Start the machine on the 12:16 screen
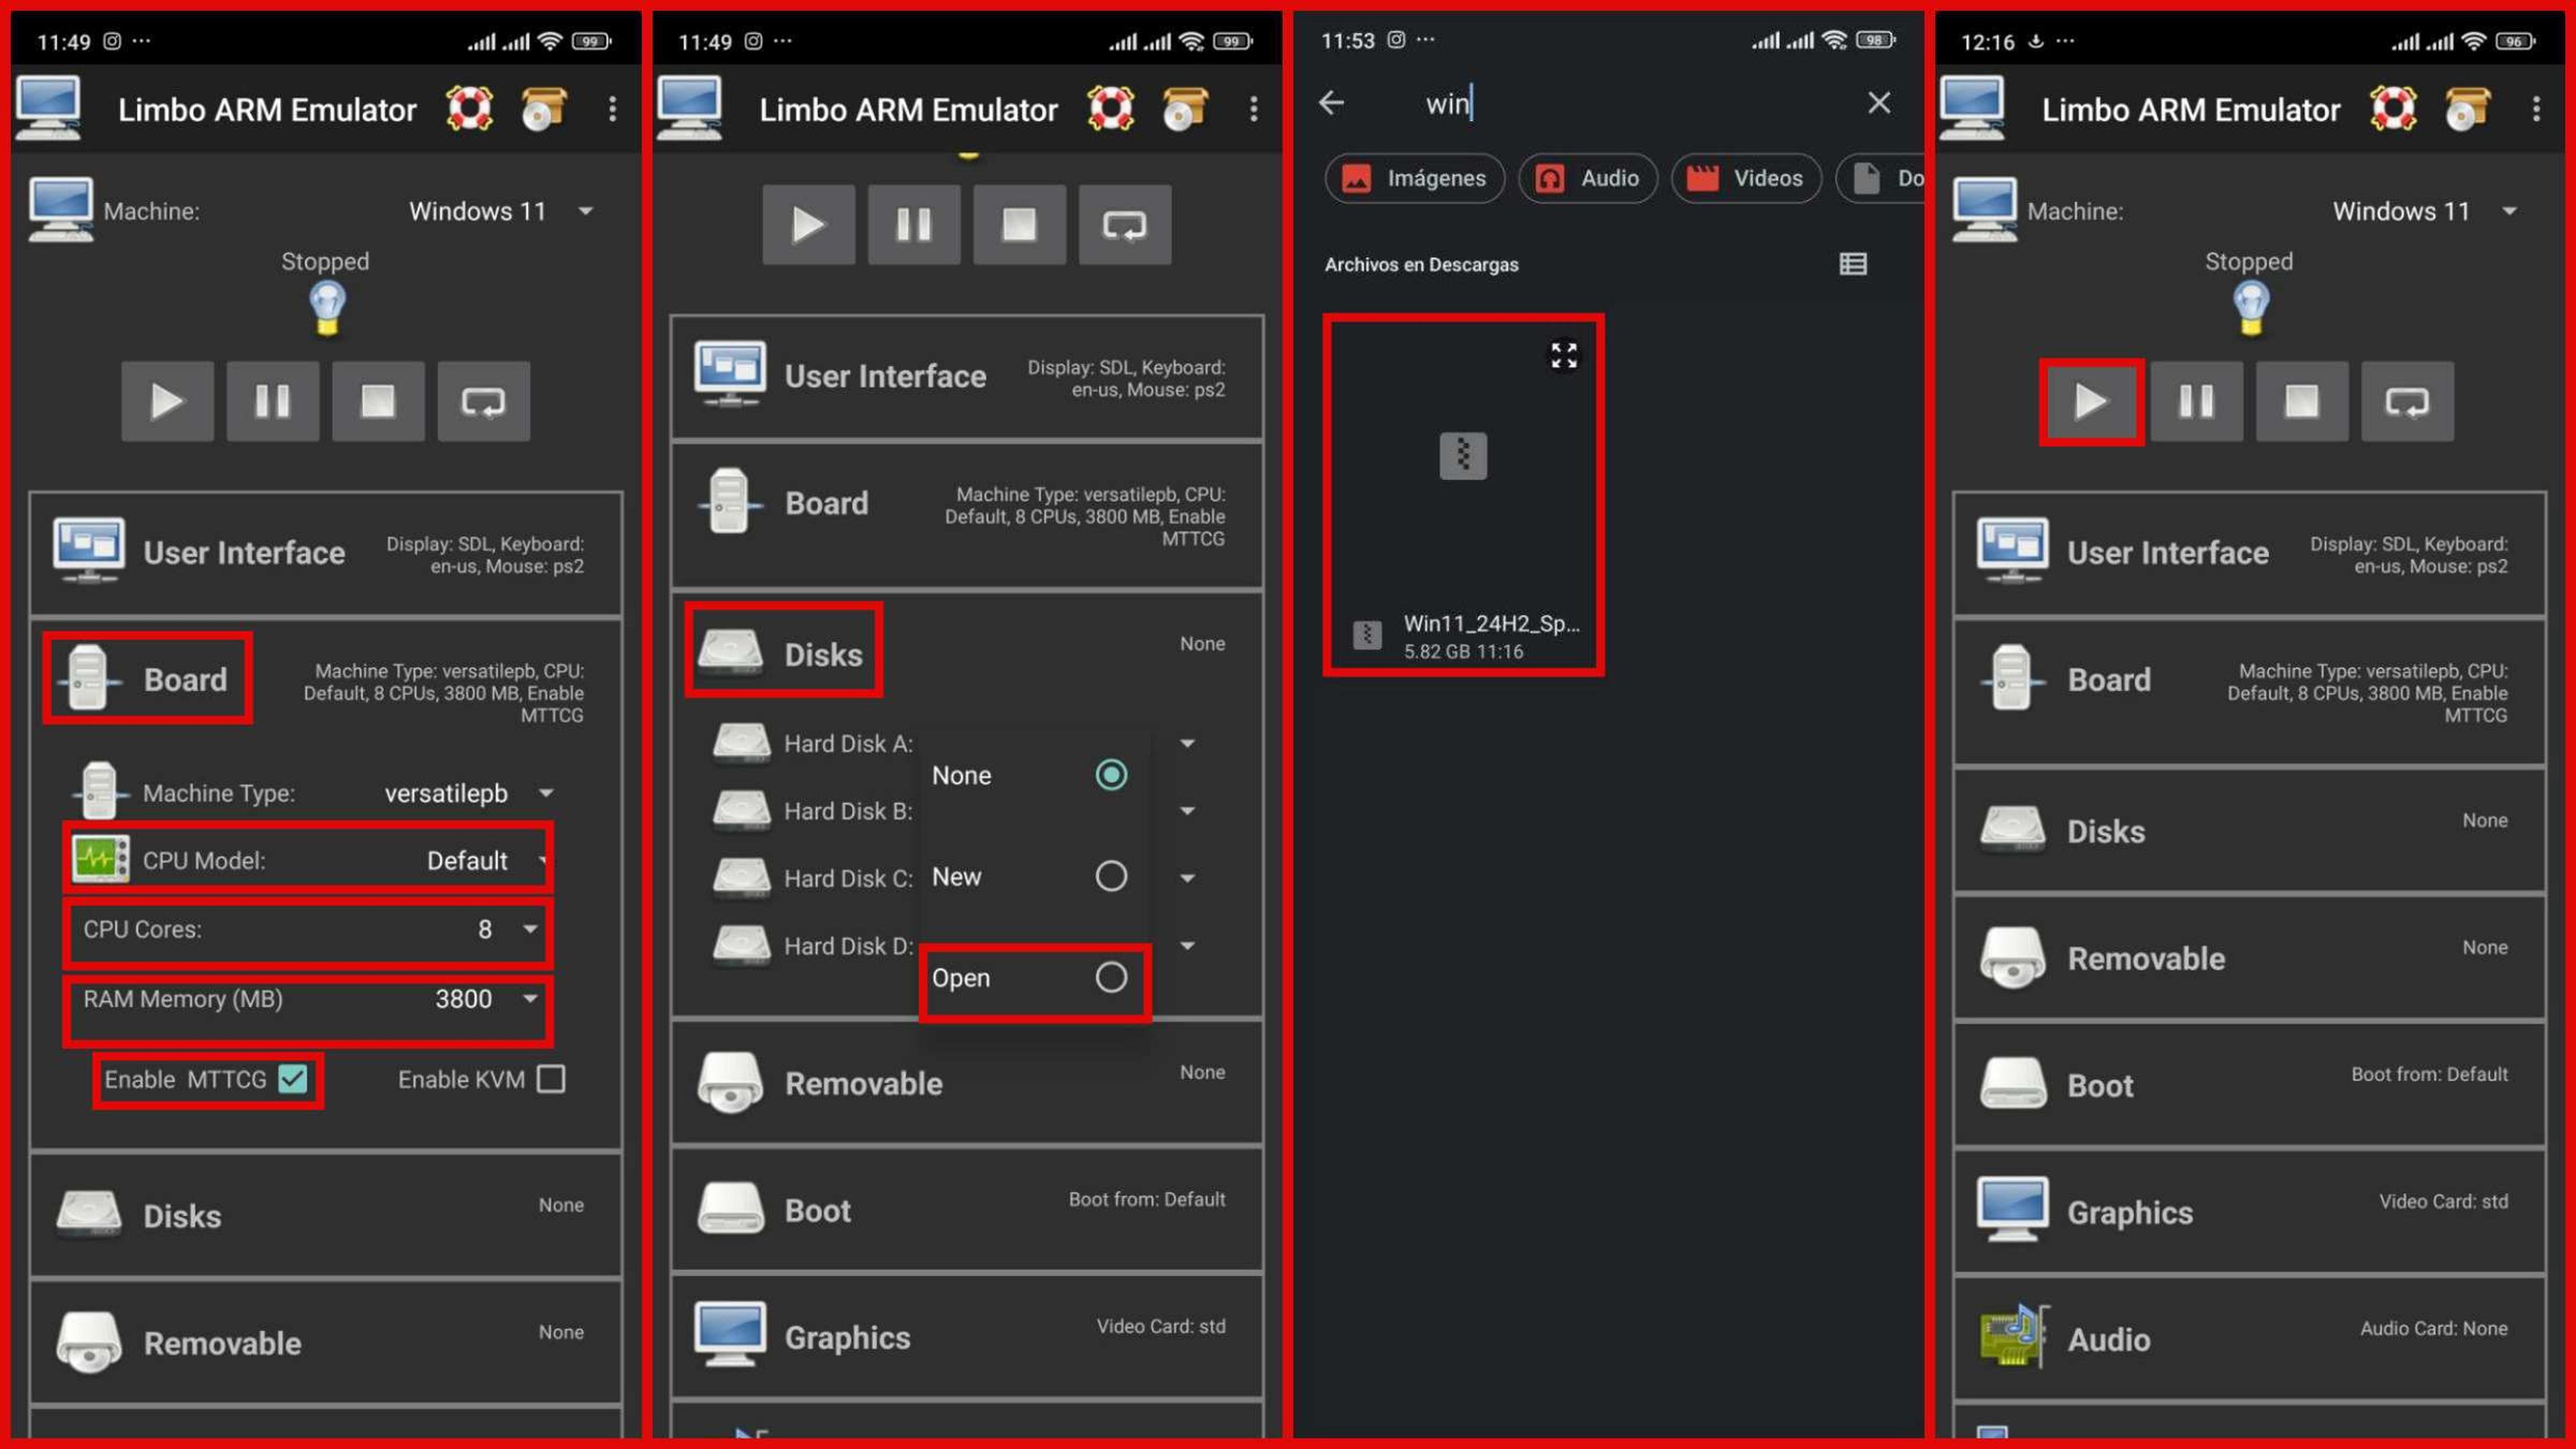The image size is (2576, 1449). point(2091,402)
